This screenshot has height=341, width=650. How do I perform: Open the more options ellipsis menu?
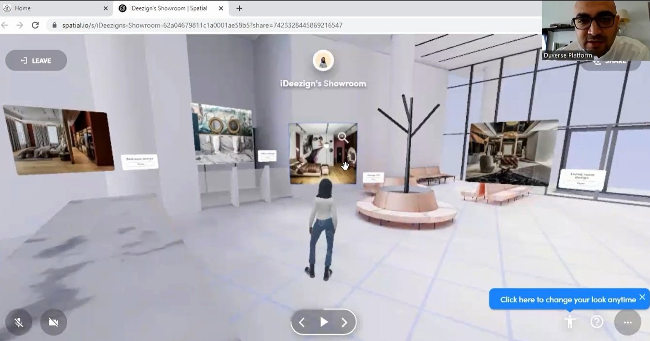627,322
